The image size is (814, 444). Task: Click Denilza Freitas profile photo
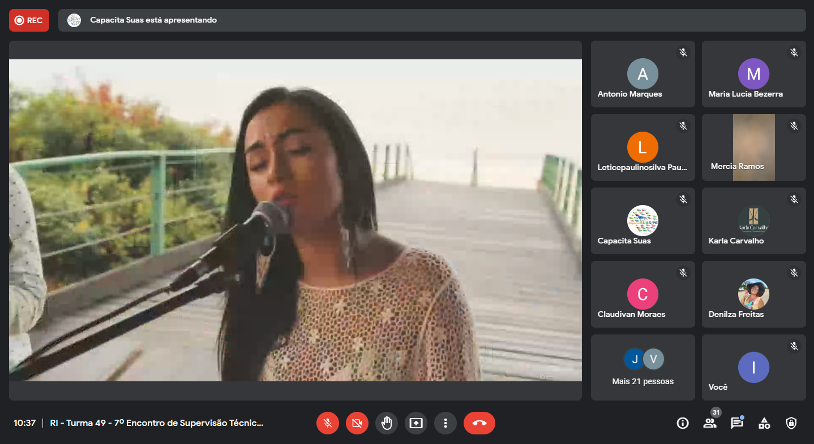pyautogui.click(x=753, y=294)
